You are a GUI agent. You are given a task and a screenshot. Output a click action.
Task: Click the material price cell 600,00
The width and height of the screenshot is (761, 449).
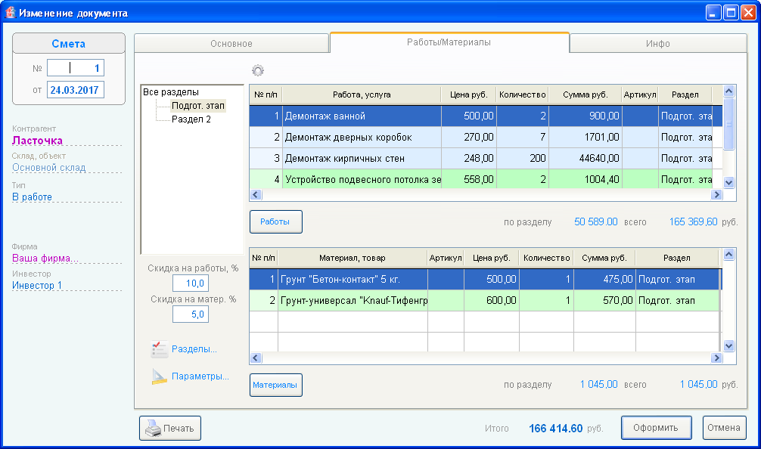[x=492, y=301]
